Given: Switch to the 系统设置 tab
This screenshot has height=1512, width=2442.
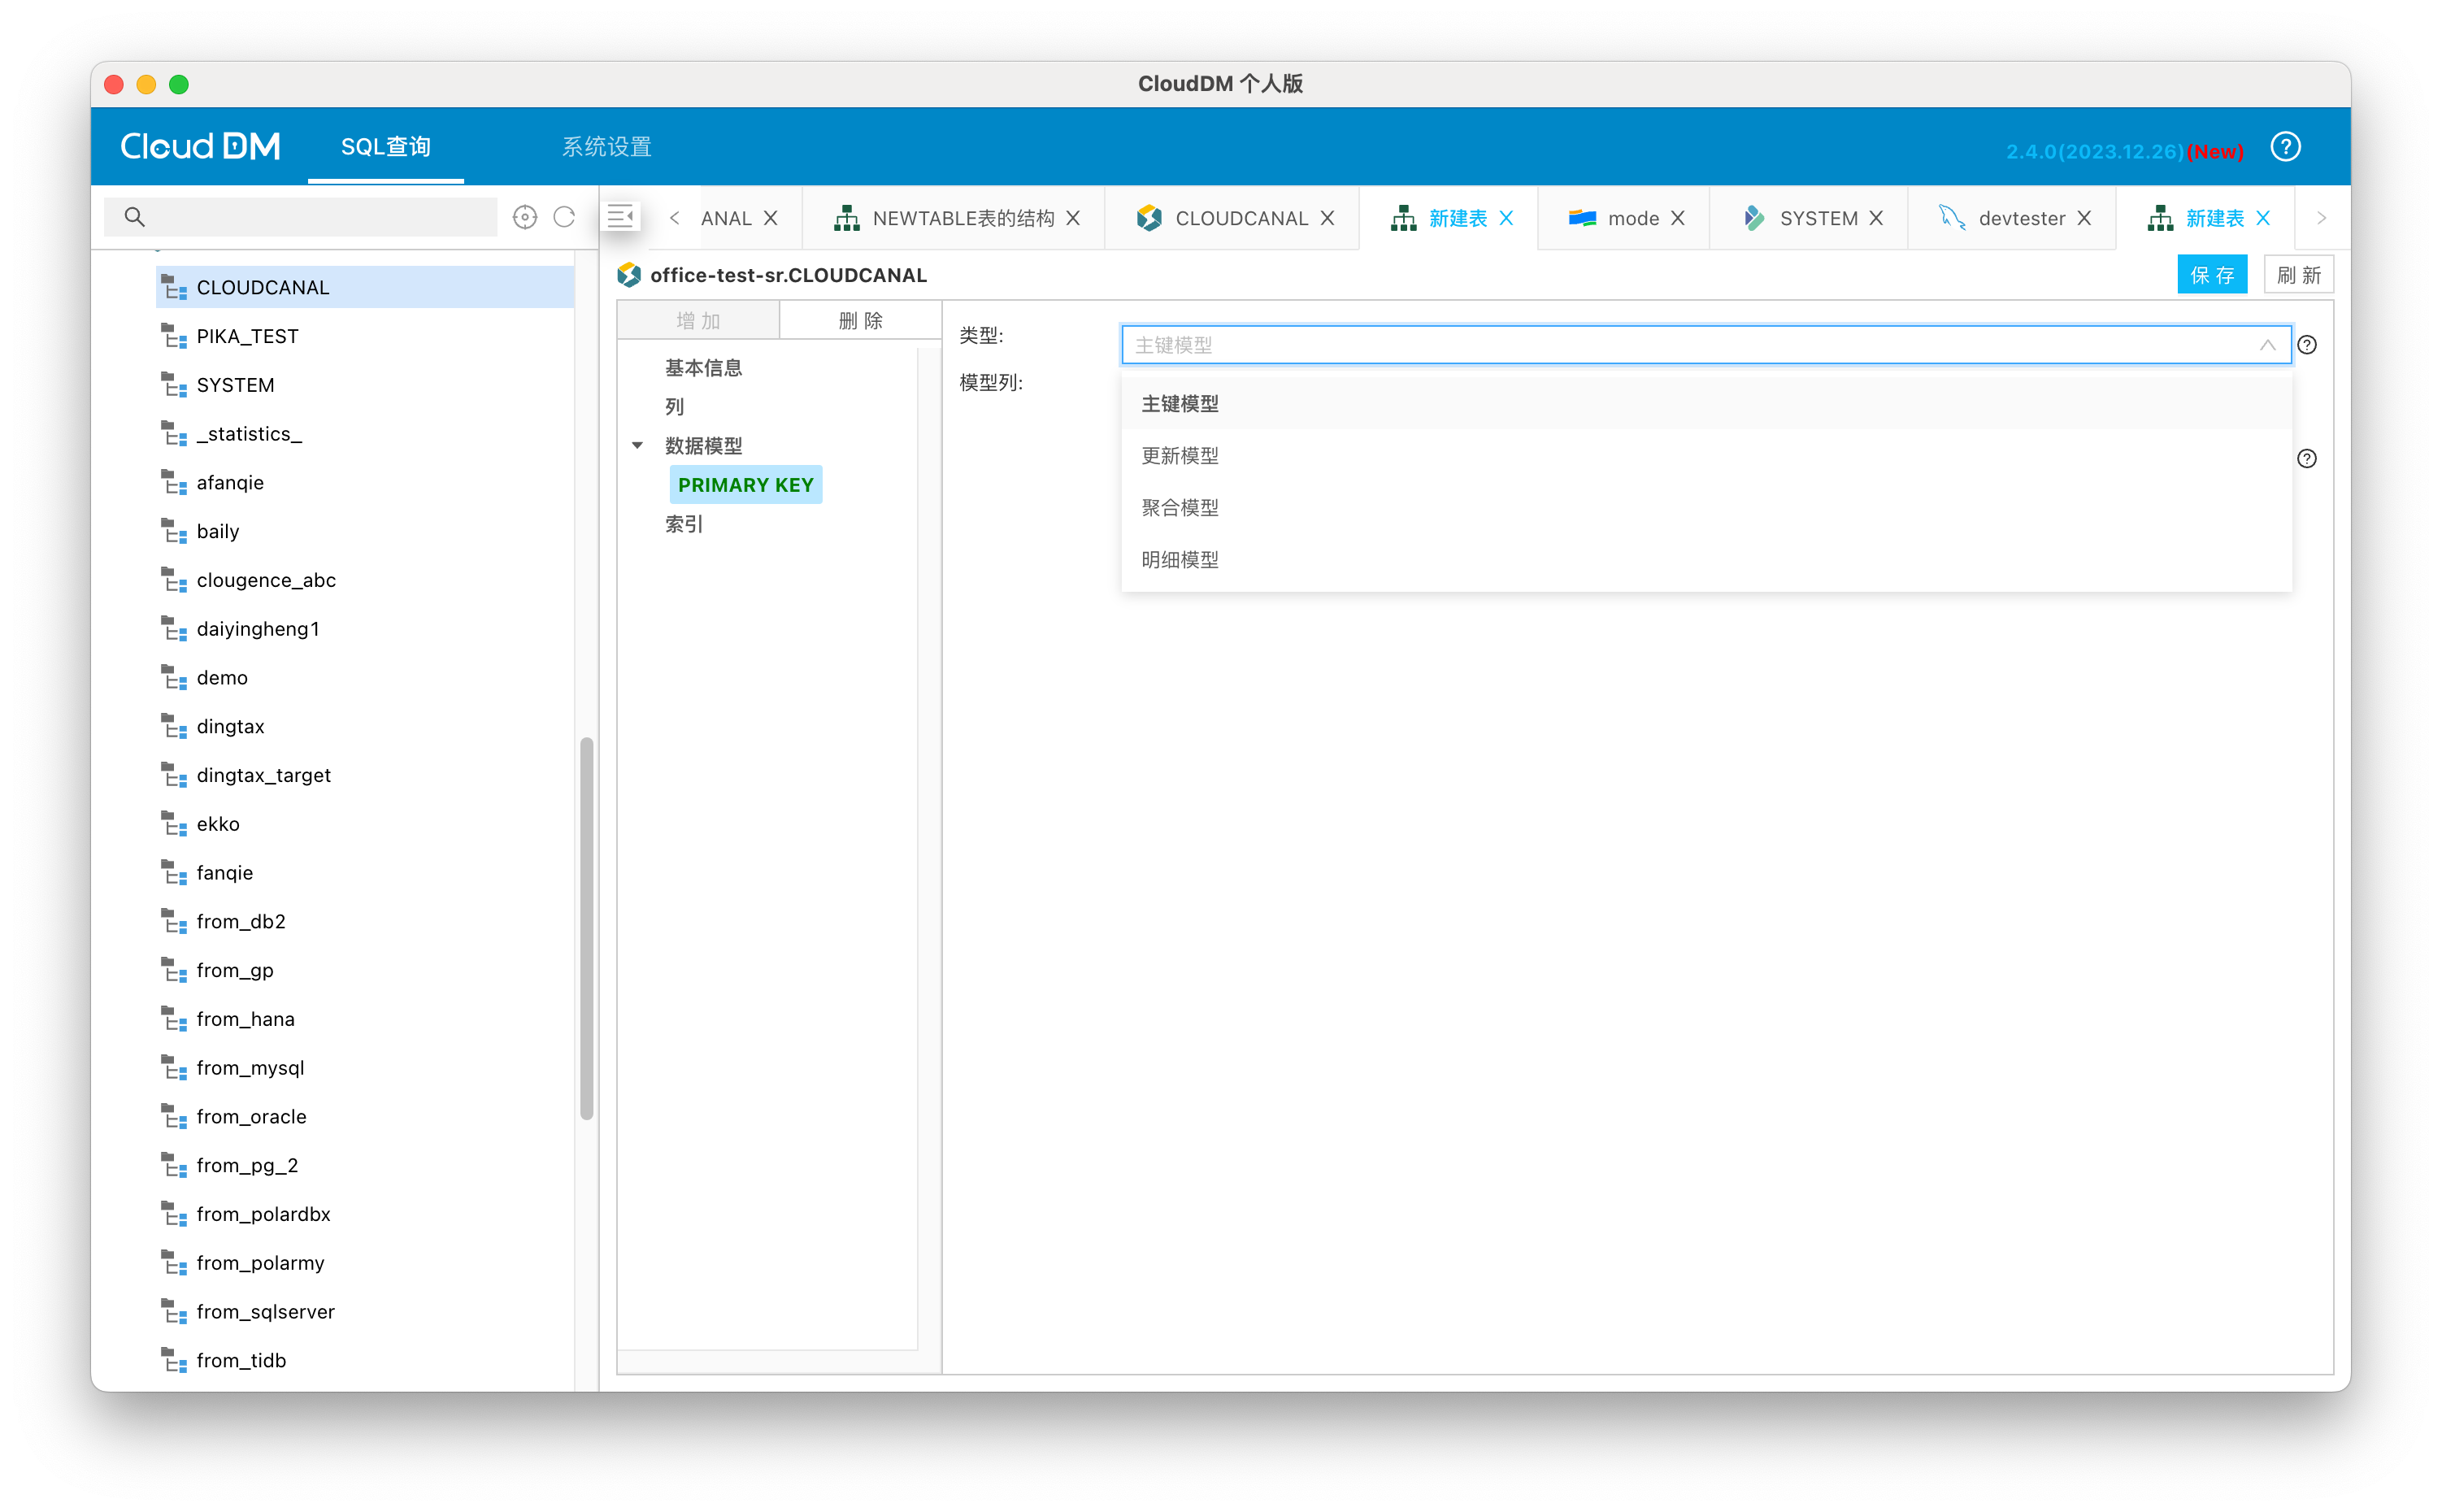Looking at the screenshot, I should click(606, 147).
